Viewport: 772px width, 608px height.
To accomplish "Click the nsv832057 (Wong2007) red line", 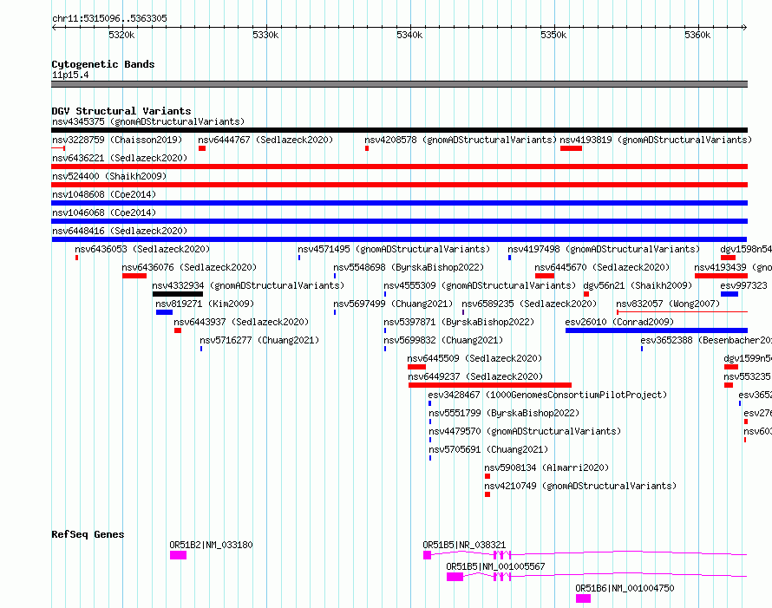I will coord(683,311).
